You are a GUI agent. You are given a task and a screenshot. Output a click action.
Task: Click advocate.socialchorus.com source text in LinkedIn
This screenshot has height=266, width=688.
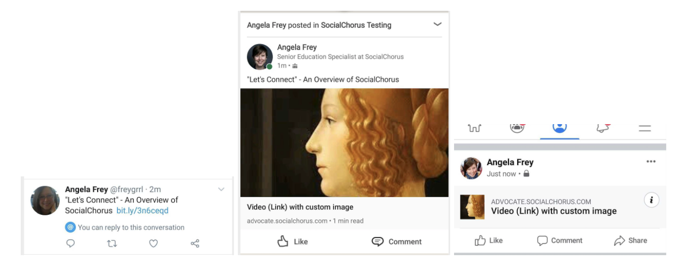(287, 221)
